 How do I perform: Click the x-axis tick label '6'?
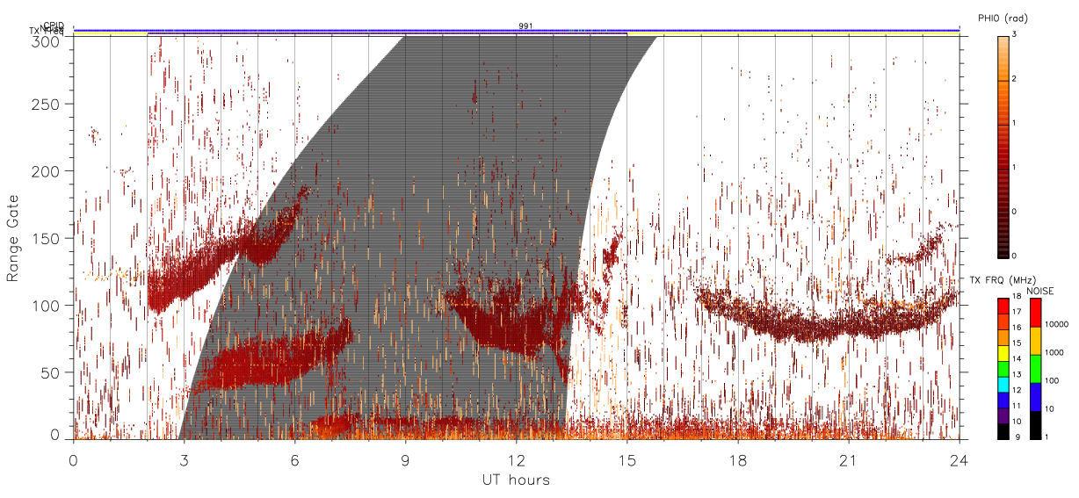[295, 459]
